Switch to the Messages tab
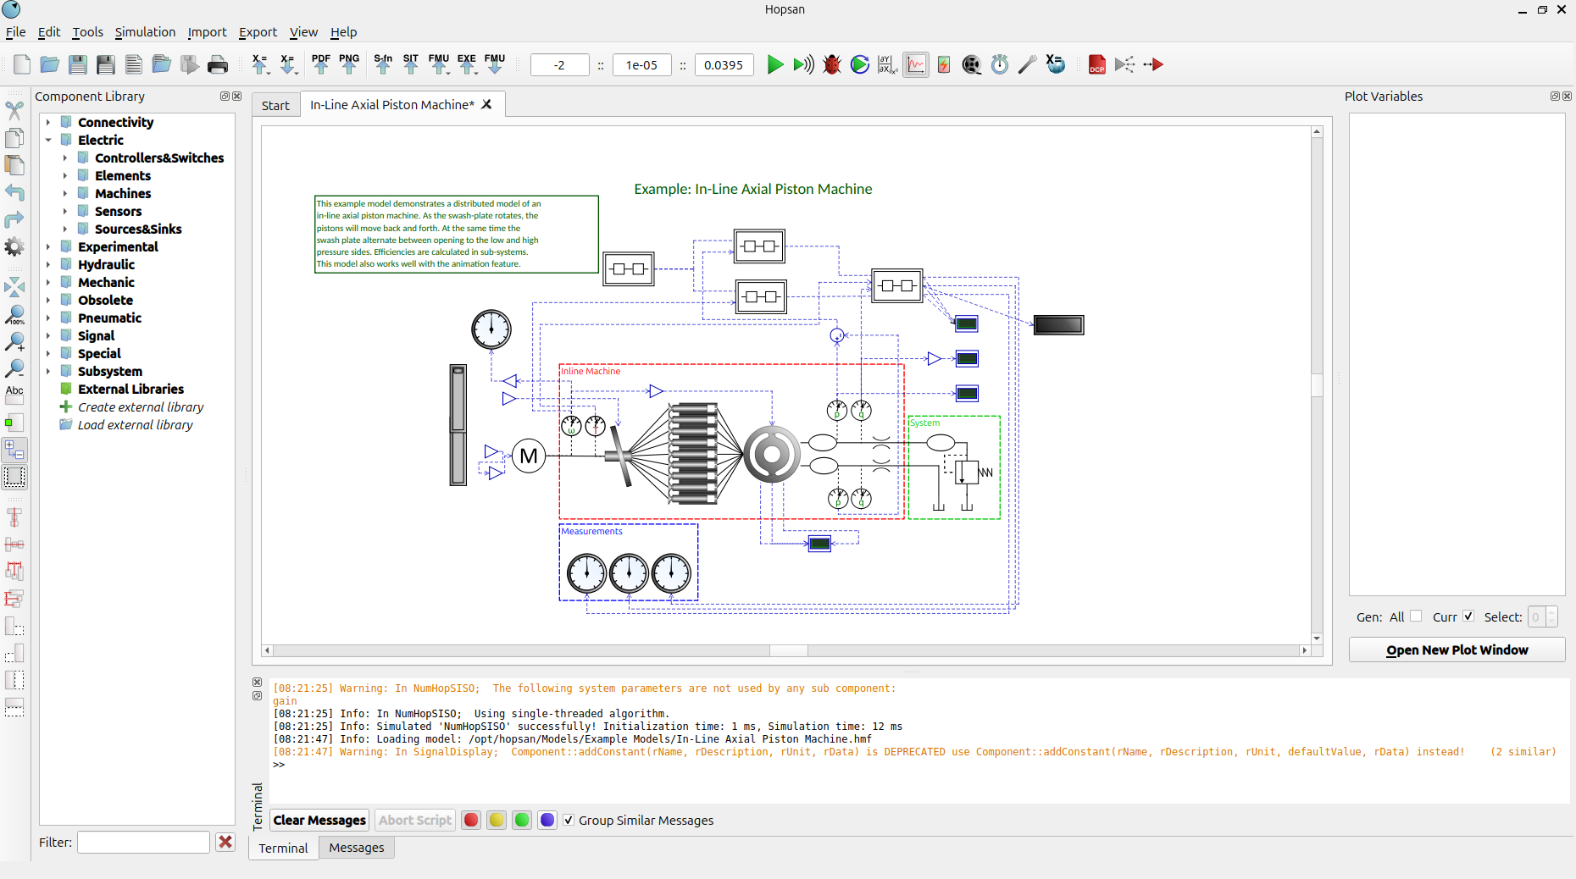The height and width of the screenshot is (879, 1576). [x=356, y=848]
